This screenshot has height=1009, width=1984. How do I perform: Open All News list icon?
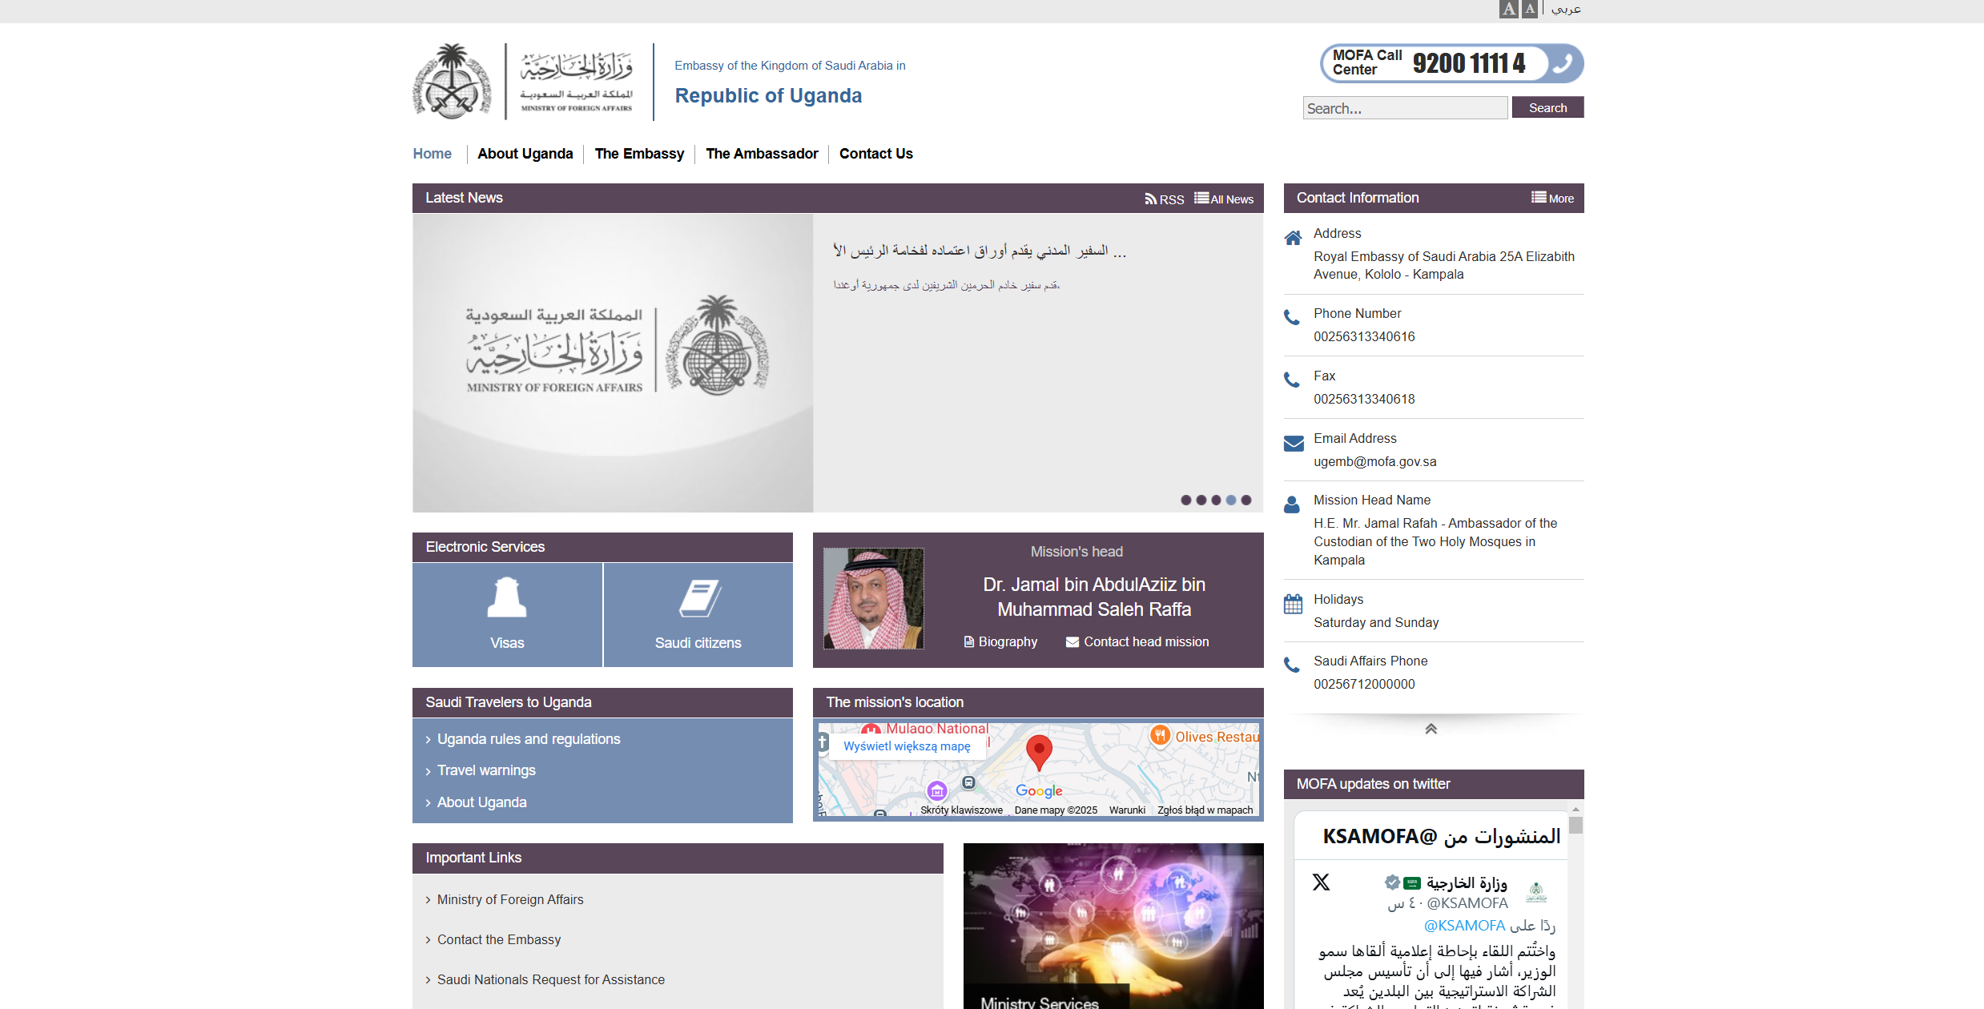(x=1201, y=198)
